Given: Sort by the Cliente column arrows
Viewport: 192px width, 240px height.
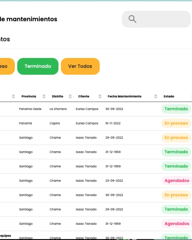Looking at the screenshot, I should point(100,96).
